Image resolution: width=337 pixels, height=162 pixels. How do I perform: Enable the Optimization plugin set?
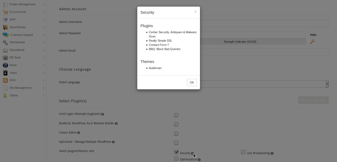click(176, 158)
